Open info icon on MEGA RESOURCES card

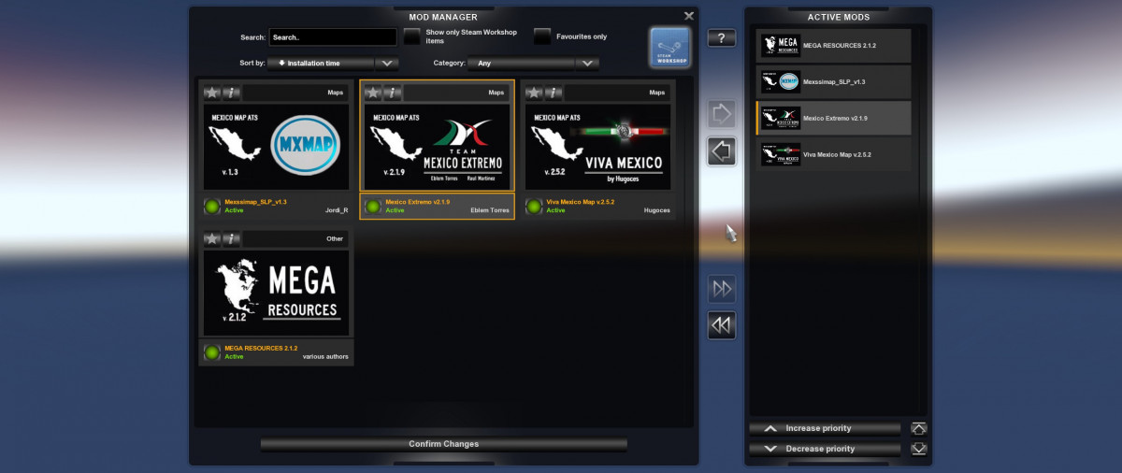tap(232, 238)
